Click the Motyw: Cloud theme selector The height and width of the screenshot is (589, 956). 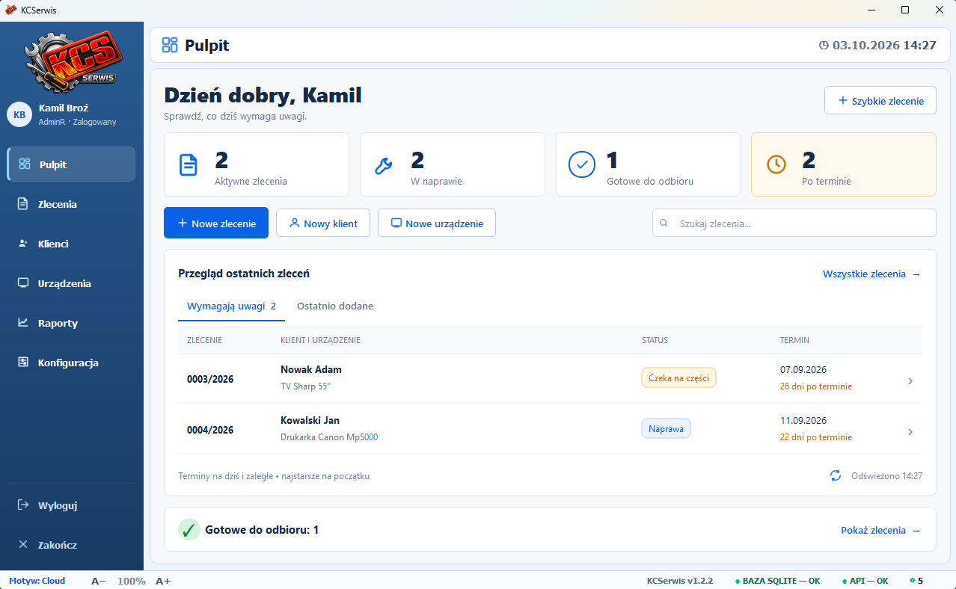(x=37, y=581)
